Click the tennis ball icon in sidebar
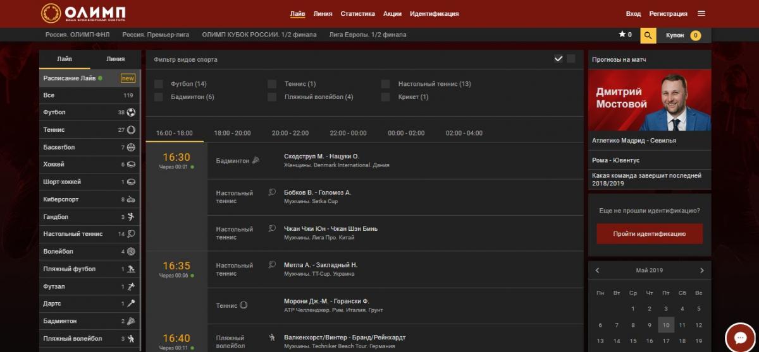Image resolution: width=759 pixels, height=352 pixels. [131, 129]
